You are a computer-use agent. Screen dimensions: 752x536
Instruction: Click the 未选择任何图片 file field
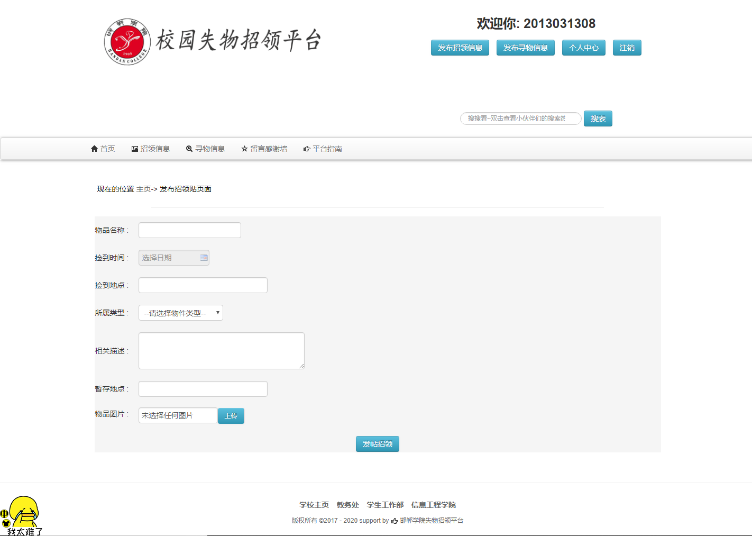point(178,415)
